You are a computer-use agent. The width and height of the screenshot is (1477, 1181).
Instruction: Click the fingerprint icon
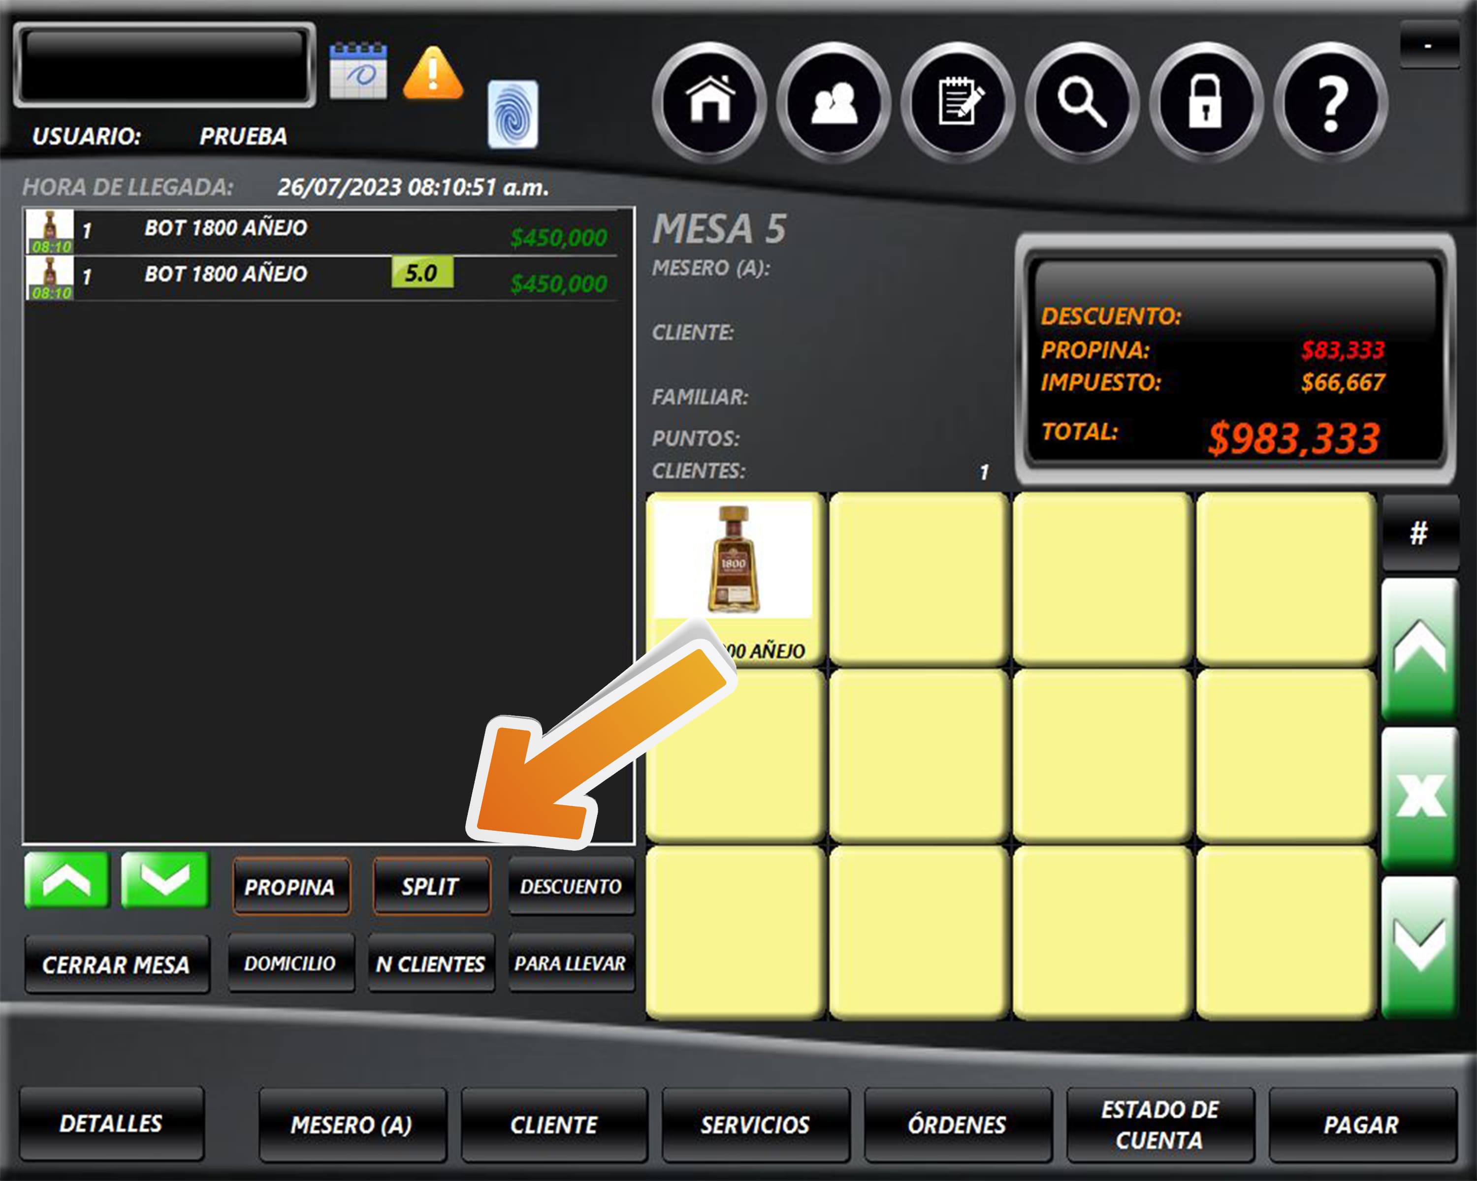coord(513,114)
